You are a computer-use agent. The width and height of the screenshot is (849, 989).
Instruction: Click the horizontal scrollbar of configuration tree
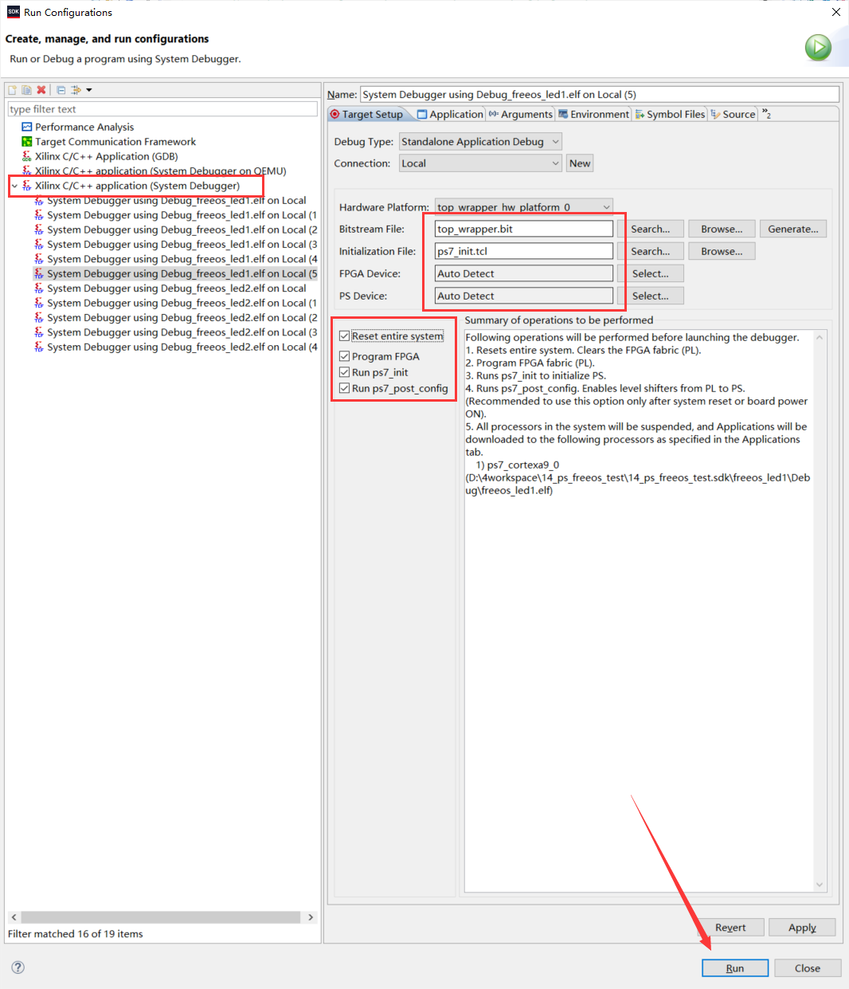point(161,917)
